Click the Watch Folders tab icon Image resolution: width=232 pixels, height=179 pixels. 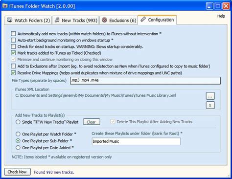tap(10, 20)
